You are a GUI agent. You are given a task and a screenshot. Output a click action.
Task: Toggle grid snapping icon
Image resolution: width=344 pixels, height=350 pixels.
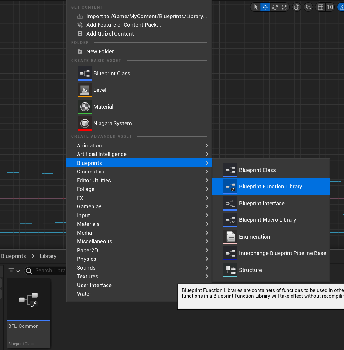point(320,7)
